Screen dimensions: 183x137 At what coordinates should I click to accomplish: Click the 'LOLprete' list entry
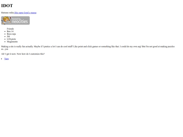(12, 39)
